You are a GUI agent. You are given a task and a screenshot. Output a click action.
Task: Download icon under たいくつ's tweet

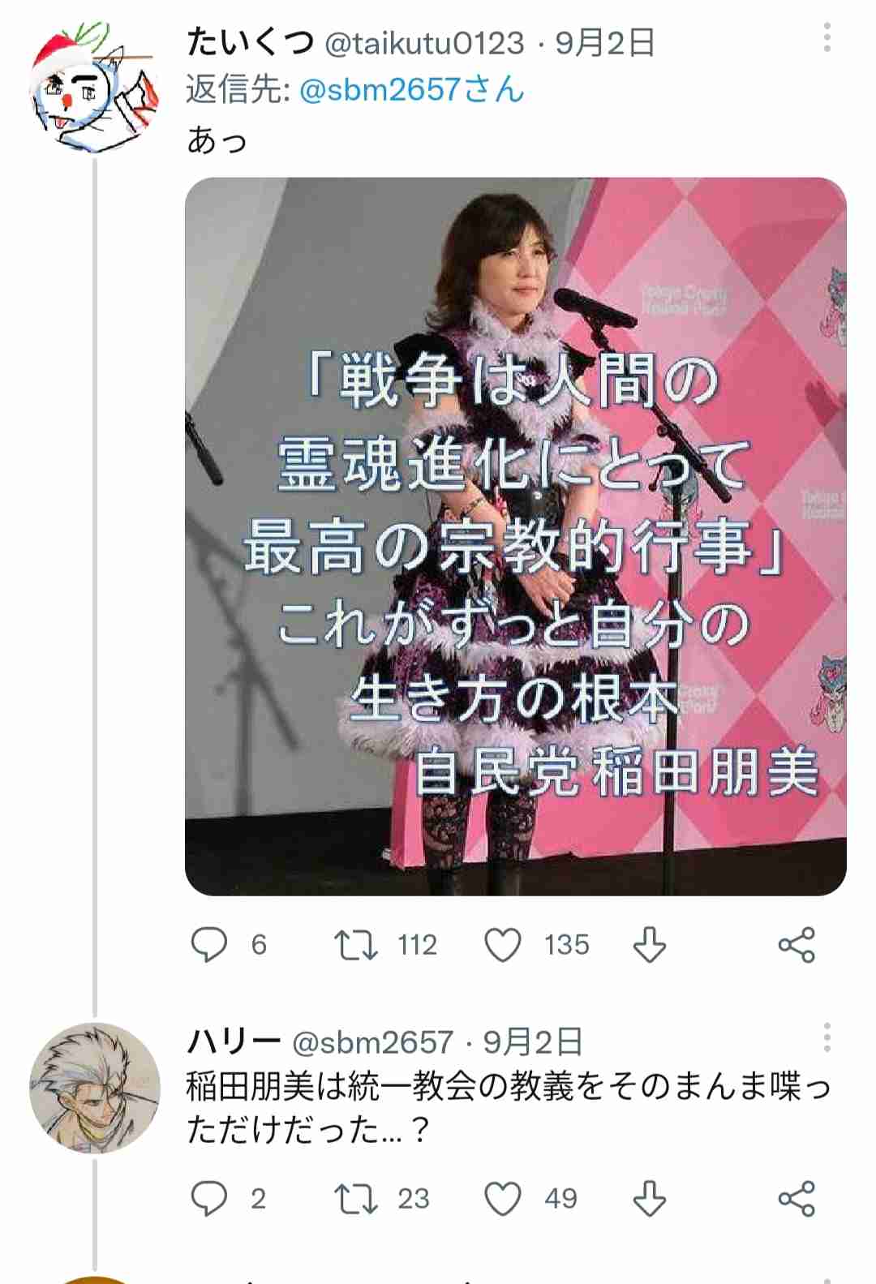point(649,945)
